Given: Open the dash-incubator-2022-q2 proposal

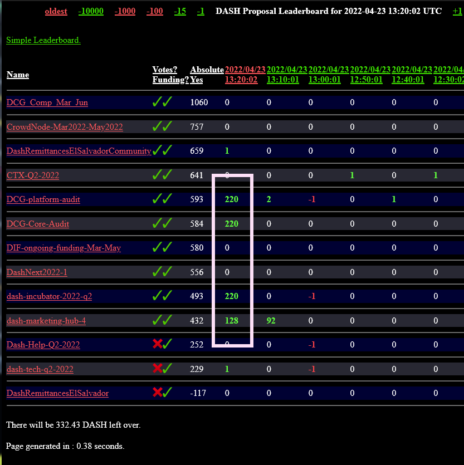Looking at the screenshot, I should (49, 296).
